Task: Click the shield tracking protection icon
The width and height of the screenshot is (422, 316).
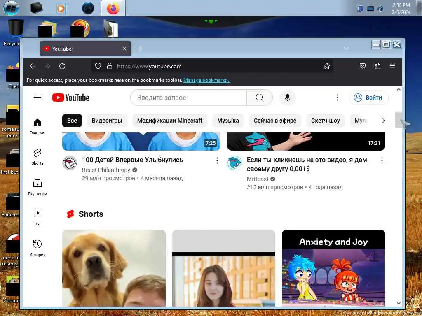Action: [x=98, y=66]
